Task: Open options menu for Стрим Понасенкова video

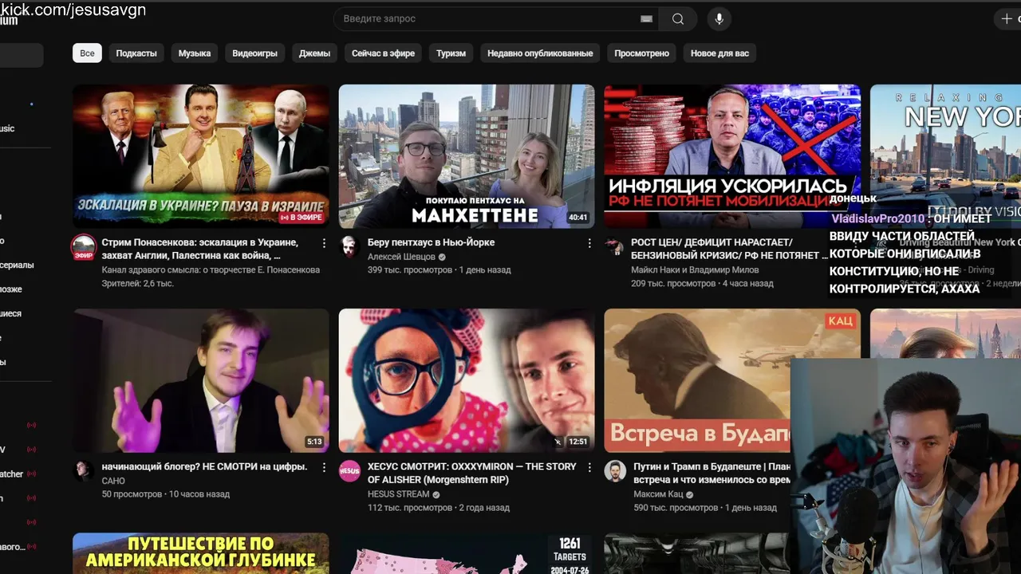Action: pos(324,242)
